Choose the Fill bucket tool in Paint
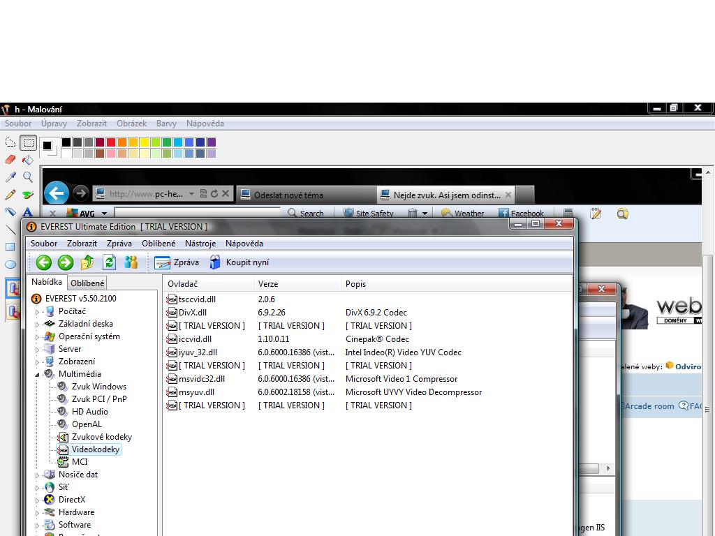This screenshot has height=536, width=715. [x=28, y=160]
